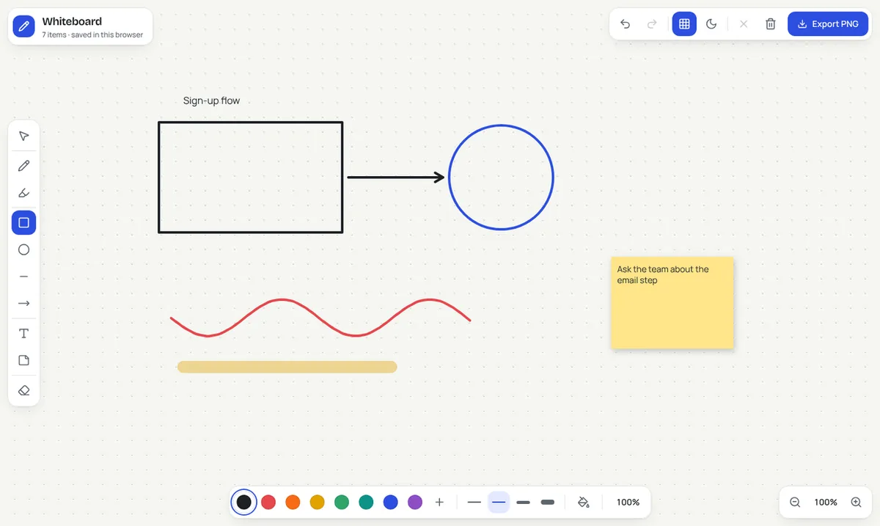Select the Rectangle shape tool

click(23, 222)
